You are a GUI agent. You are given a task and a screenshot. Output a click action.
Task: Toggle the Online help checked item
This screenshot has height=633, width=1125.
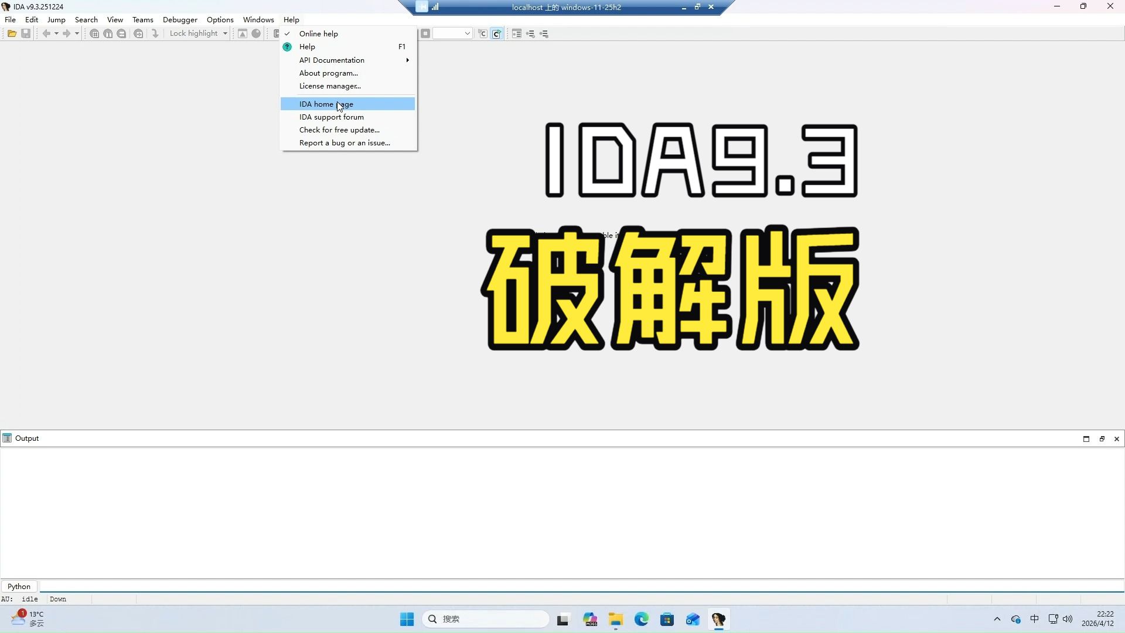(348, 33)
